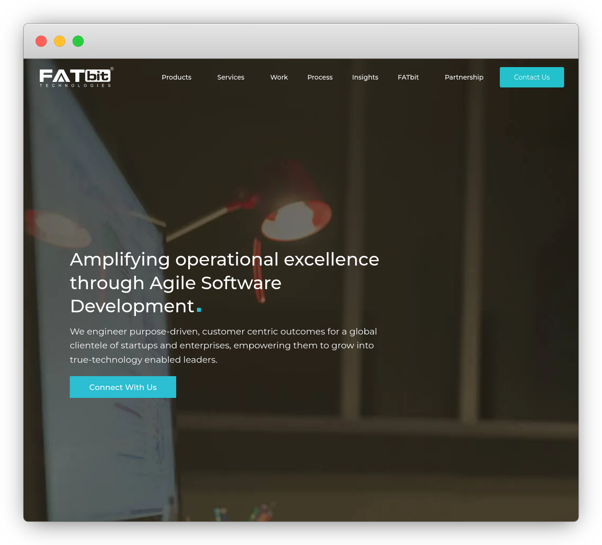Click the red close traffic light
Screen dimensions: 602x545
[x=41, y=41]
